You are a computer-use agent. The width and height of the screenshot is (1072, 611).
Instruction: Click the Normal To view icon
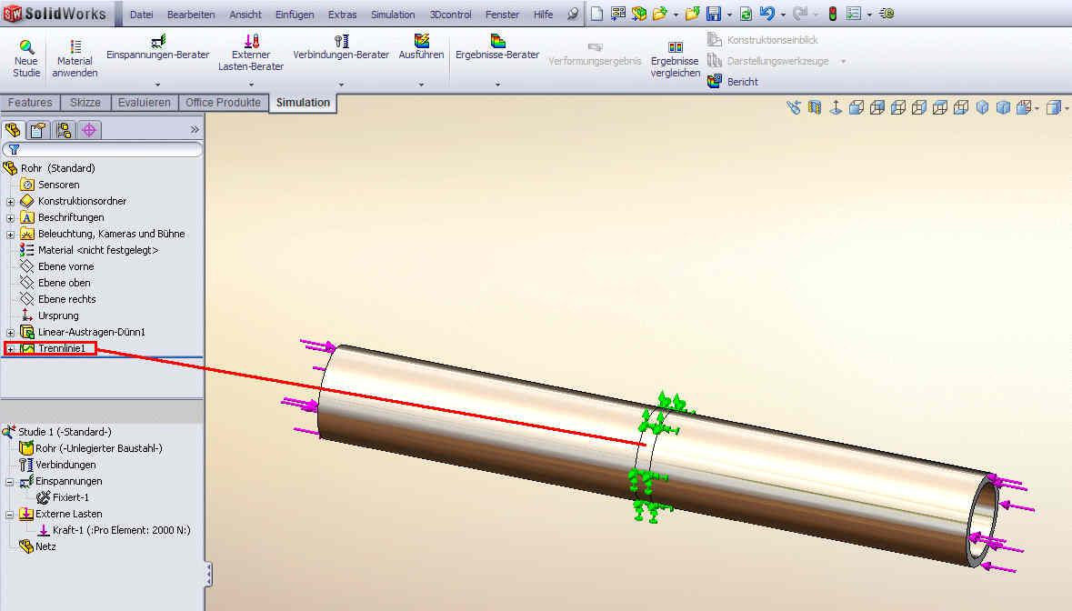coord(836,107)
